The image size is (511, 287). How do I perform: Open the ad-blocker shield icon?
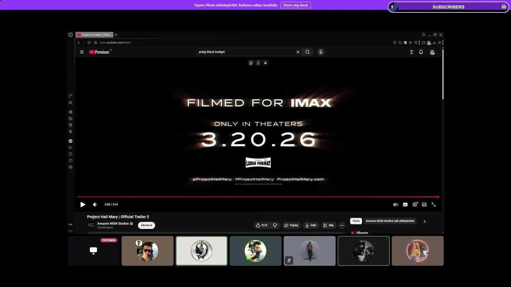coord(405,43)
